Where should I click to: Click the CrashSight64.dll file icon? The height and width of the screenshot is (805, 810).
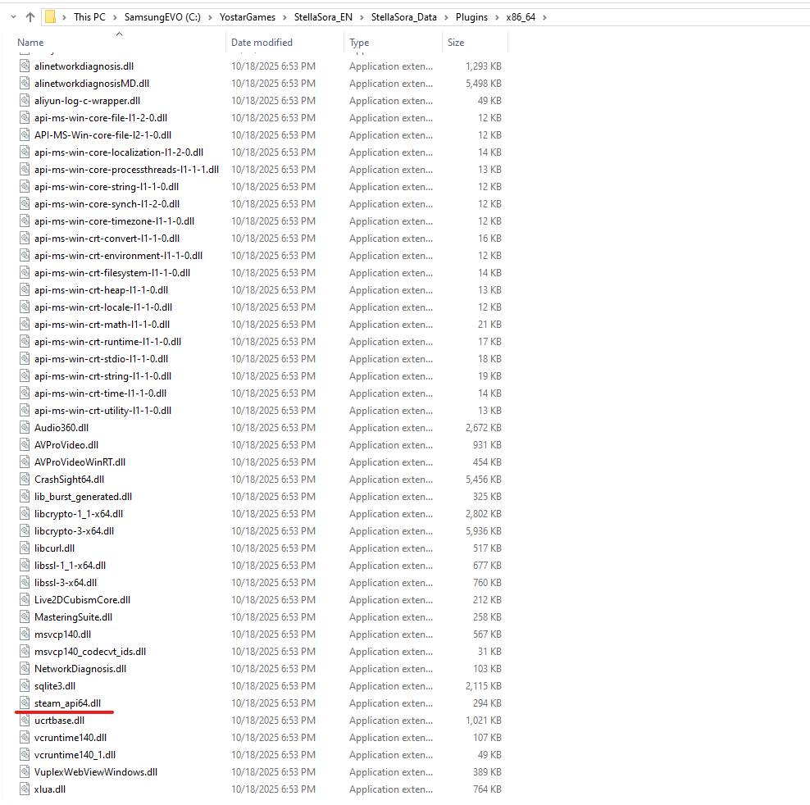25,479
